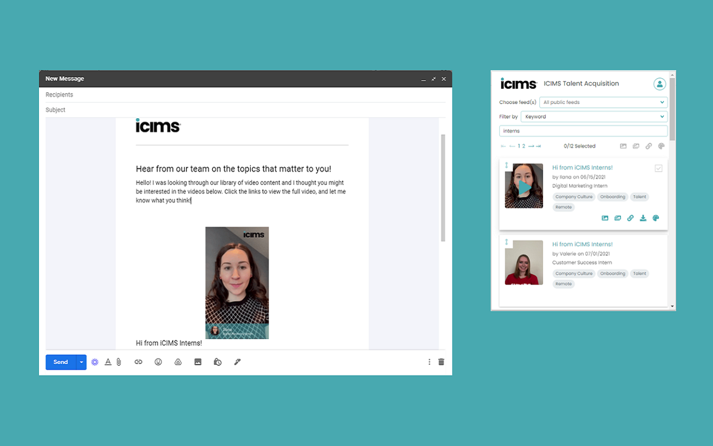Screen dimensions: 713x446
Task: Open the Filter by Keyword dropdown
Action: pos(594,117)
